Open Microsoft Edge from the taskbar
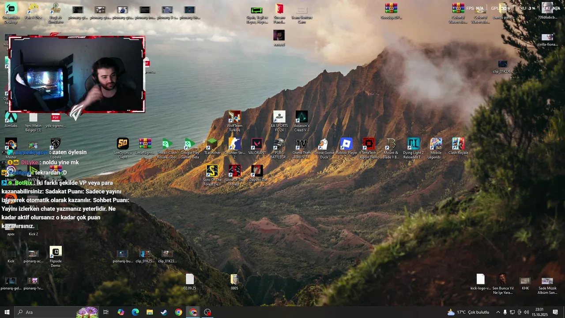The width and height of the screenshot is (565, 318). (x=135, y=312)
